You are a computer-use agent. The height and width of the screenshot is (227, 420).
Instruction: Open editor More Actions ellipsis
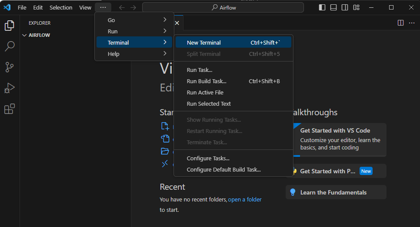pos(412,23)
